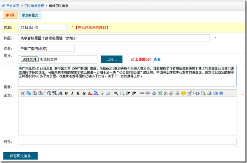Open the smiley emoticon picker
Screen dimensions: 247x163
[183, 93]
